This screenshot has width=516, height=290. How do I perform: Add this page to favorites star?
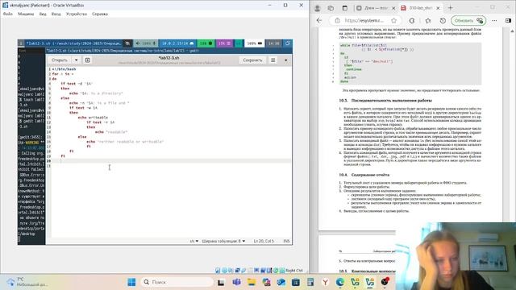point(394,20)
